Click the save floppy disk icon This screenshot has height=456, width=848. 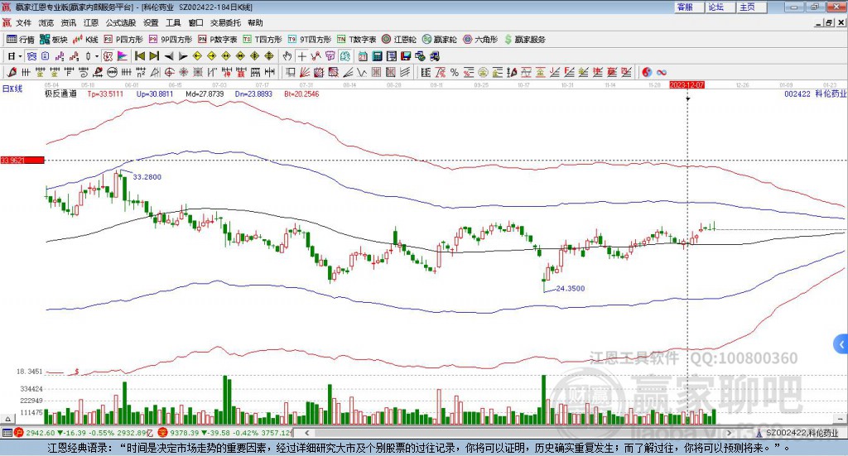coord(406,56)
